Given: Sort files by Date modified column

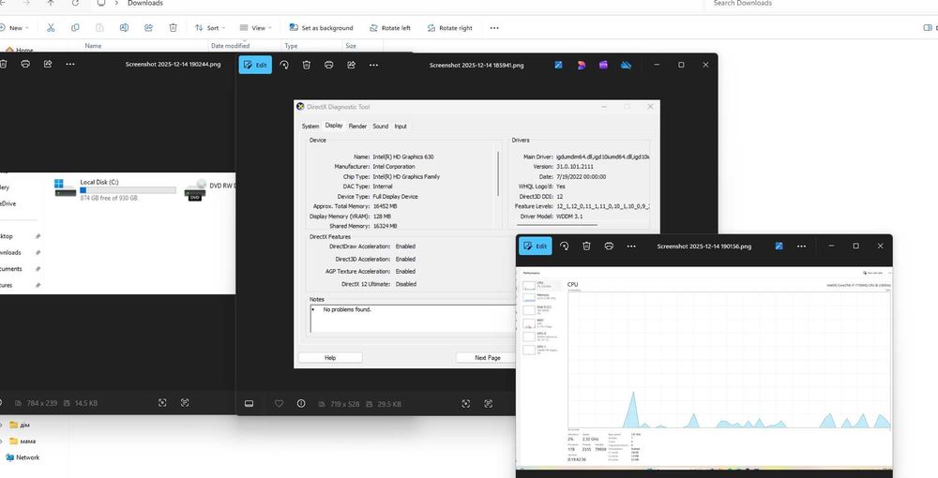Looking at the screenshot, I should (231, 45).
